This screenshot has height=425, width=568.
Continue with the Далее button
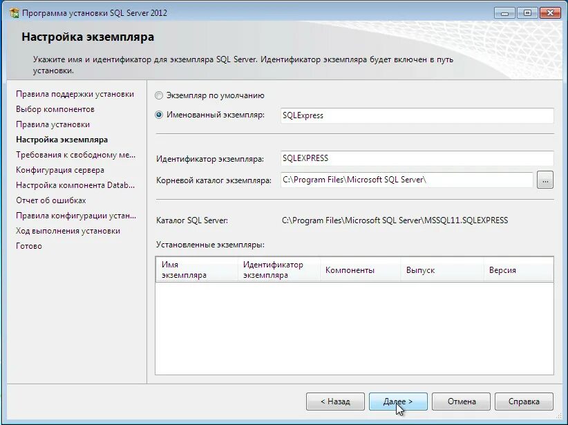[x=398, y=402]
